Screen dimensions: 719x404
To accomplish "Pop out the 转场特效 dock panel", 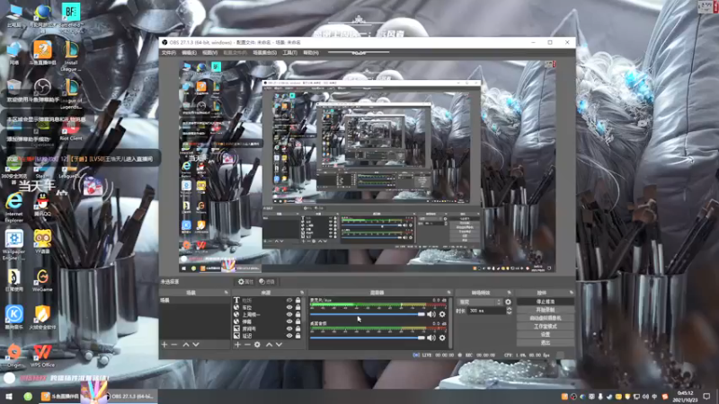I will coord(509,293).
